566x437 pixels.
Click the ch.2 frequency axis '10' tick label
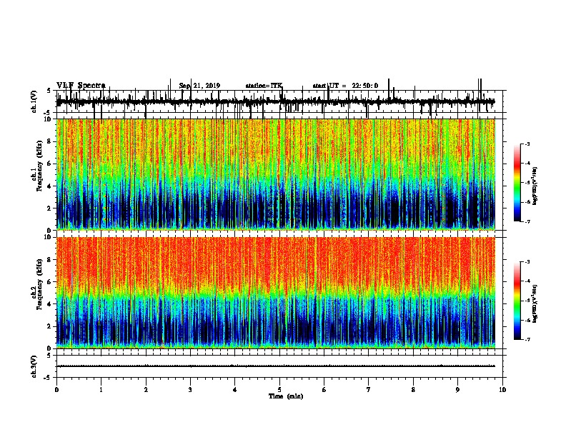48,237
